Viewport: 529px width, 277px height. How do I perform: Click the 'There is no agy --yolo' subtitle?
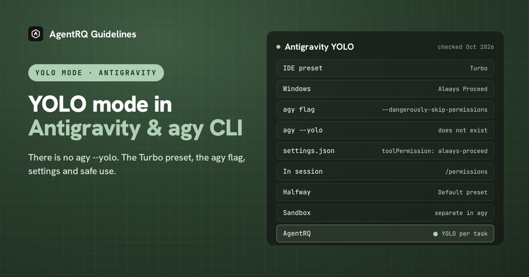(137, 164)
